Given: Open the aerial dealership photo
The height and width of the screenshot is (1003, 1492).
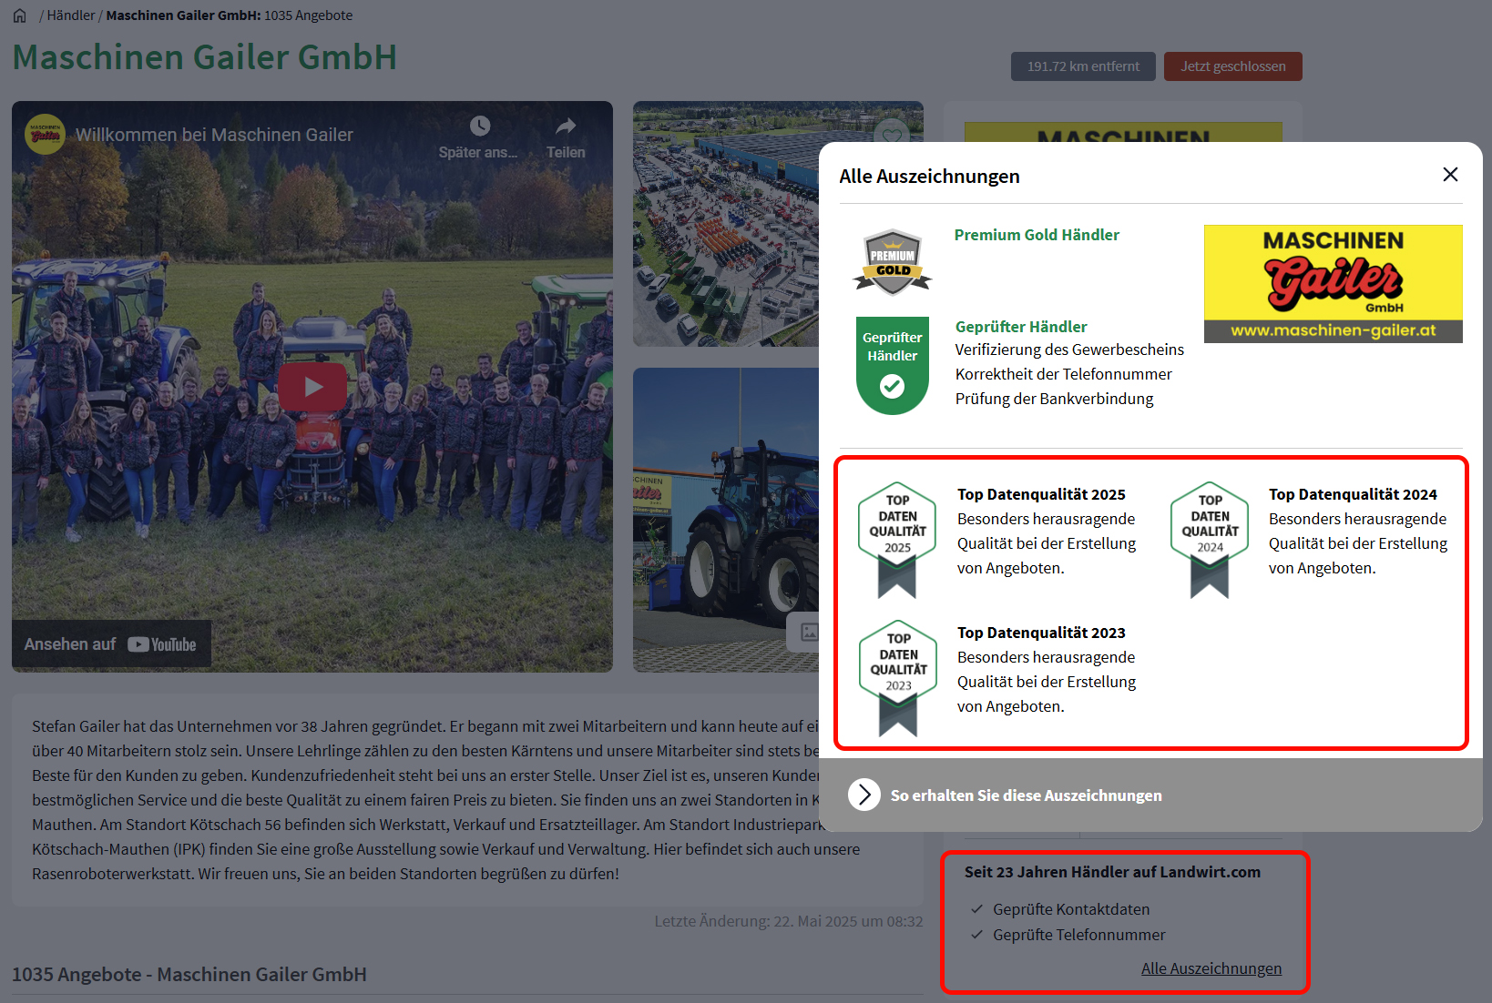Looking at the screenshot, I should click(x=725, y=224).
